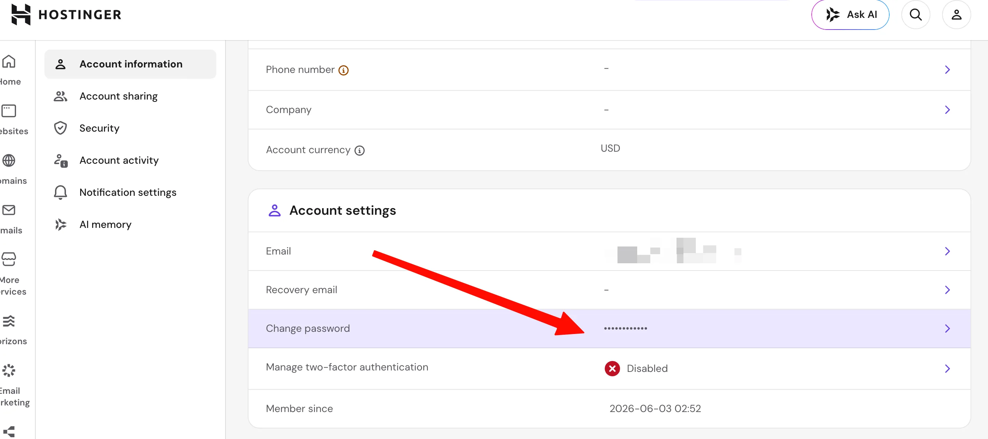Screen dimensions: 988x439
Task: Click the Change password label
Action: [307, 329]
